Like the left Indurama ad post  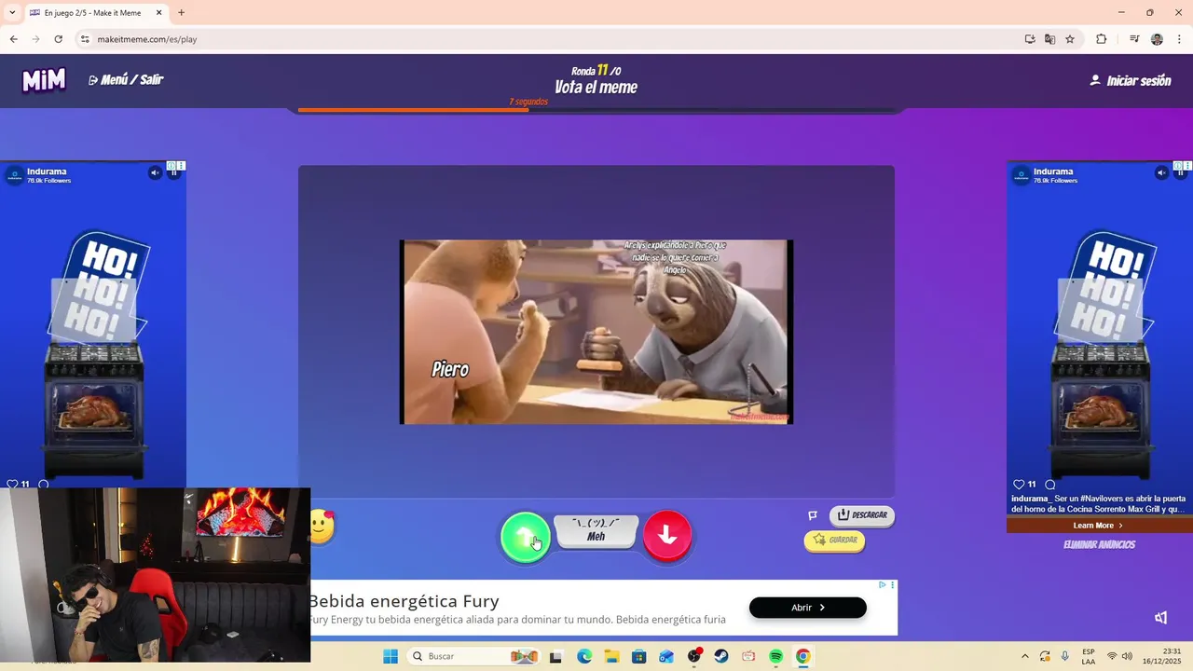(x=12, y=485)
